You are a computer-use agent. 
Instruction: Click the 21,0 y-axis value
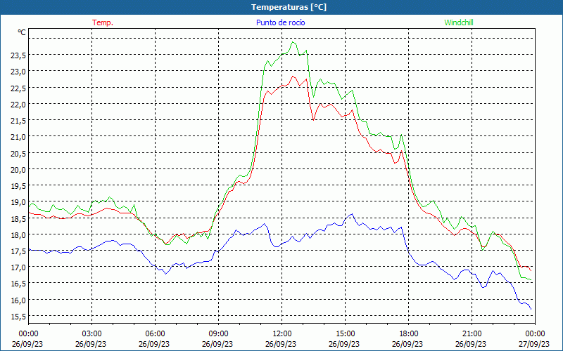click(x=18, y=137)
